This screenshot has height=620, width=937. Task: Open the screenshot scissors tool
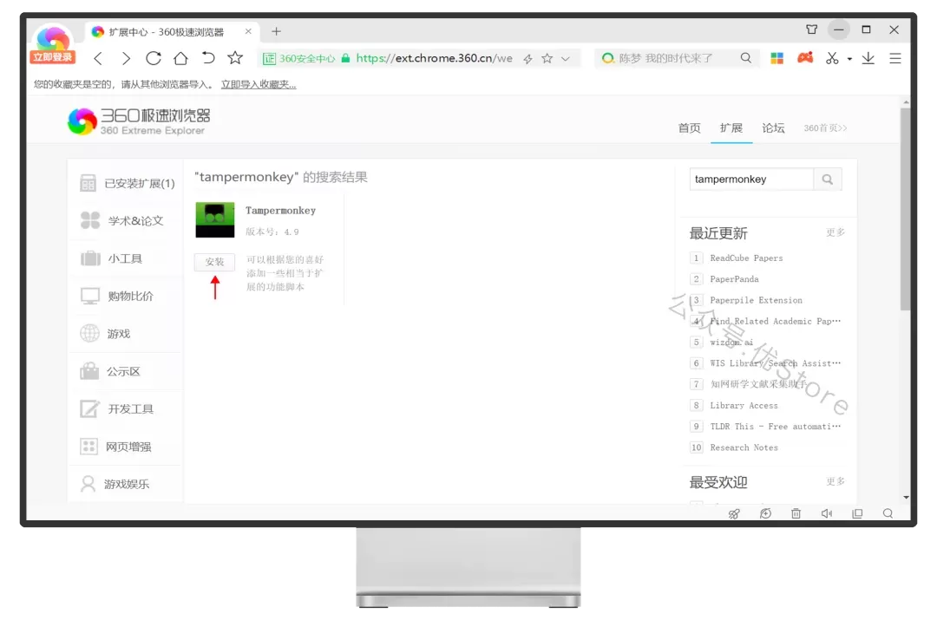834,58
